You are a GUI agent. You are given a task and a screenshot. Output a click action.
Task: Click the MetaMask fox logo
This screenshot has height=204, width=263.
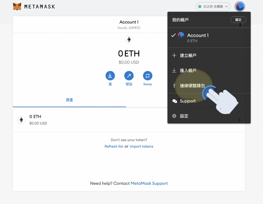coord(17,7)
